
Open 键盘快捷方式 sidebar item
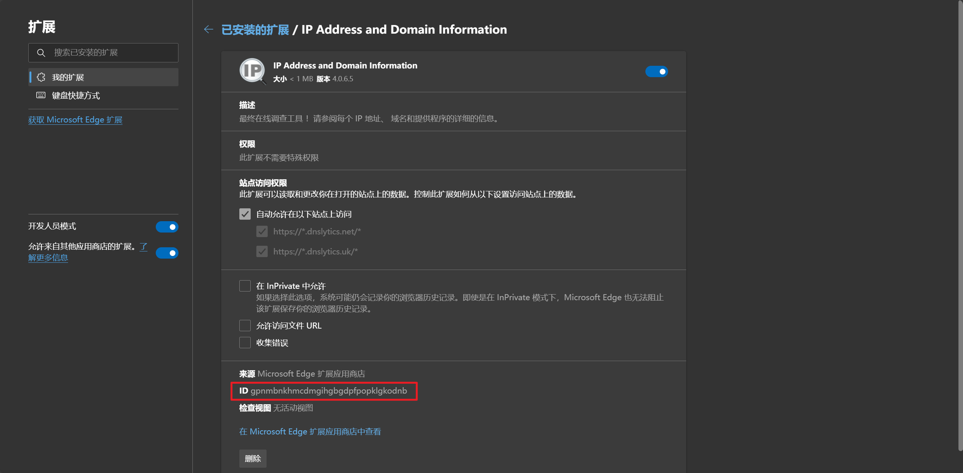[103, 95]
